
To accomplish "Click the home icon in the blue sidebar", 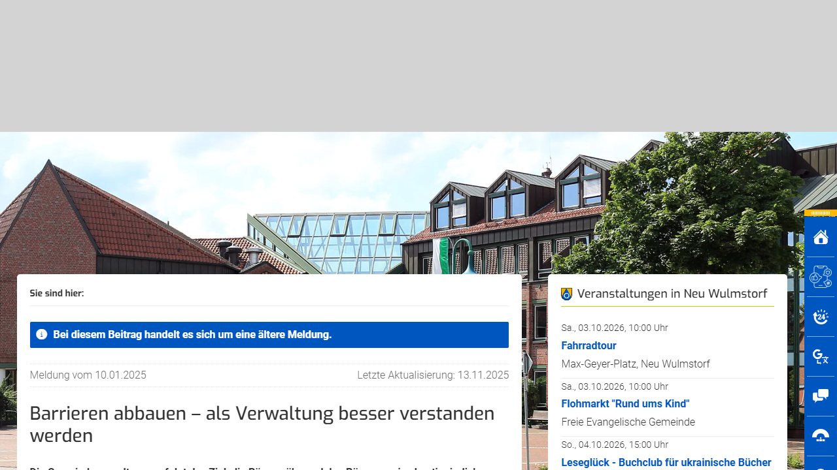I will coord(821,237).
